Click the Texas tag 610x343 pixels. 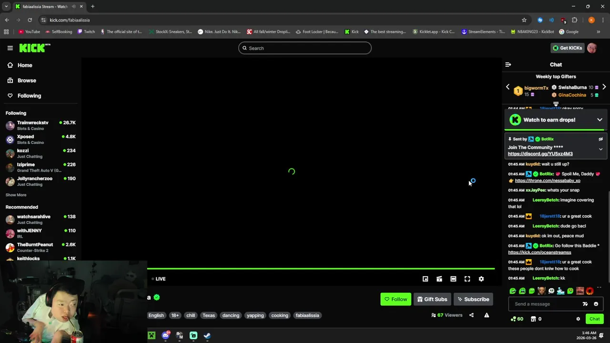point(209,315)
